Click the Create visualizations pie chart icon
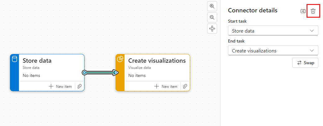 (120, 59)
